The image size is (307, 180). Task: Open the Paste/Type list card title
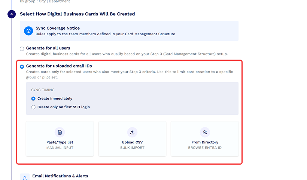click(x=60, y=142)
